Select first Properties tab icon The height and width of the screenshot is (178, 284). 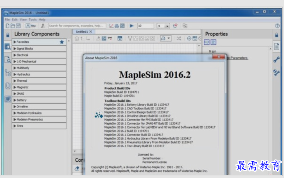click(207, 42)
